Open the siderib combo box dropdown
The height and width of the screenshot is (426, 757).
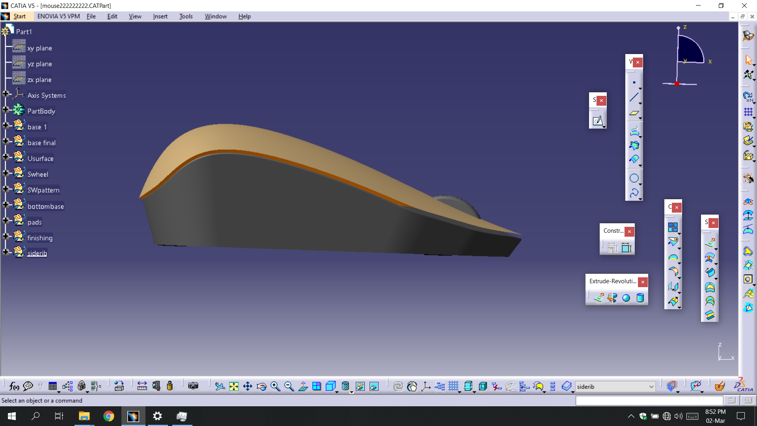point(651,387)
